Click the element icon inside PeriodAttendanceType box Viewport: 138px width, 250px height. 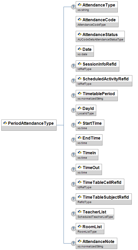5,123
